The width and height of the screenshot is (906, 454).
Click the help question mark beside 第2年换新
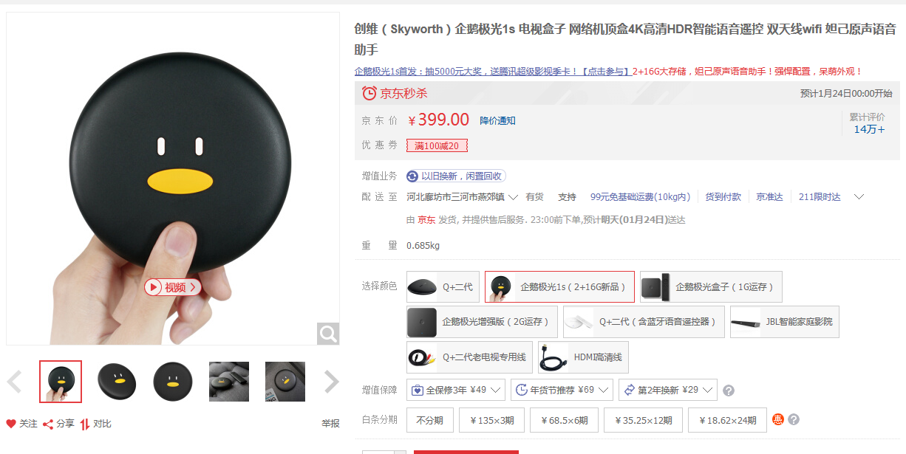[x=729, y=391]
